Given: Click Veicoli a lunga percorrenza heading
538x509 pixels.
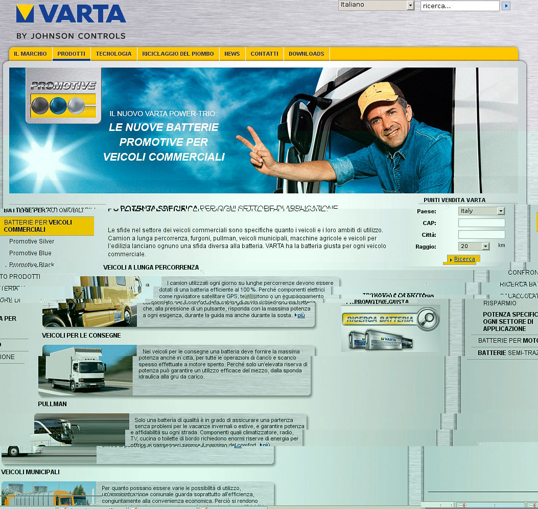Looking at the screenshot, I should [x=151, y=267].
